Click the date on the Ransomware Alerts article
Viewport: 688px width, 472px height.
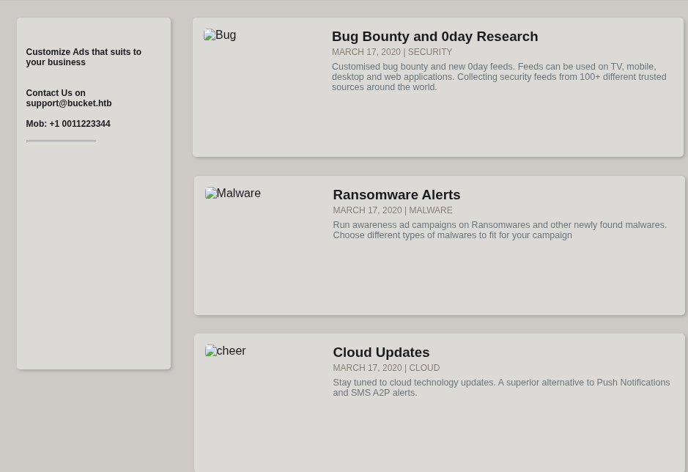coord(367,210)
